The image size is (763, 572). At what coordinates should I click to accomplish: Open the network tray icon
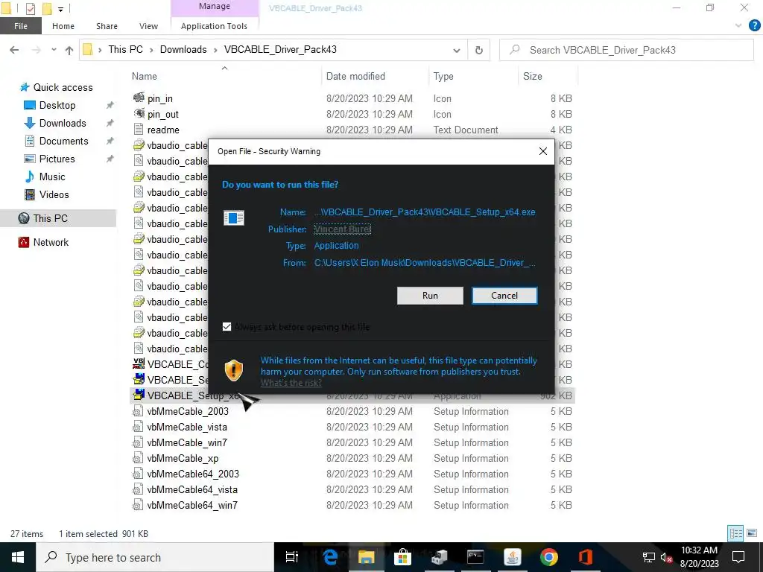[649, 557]
